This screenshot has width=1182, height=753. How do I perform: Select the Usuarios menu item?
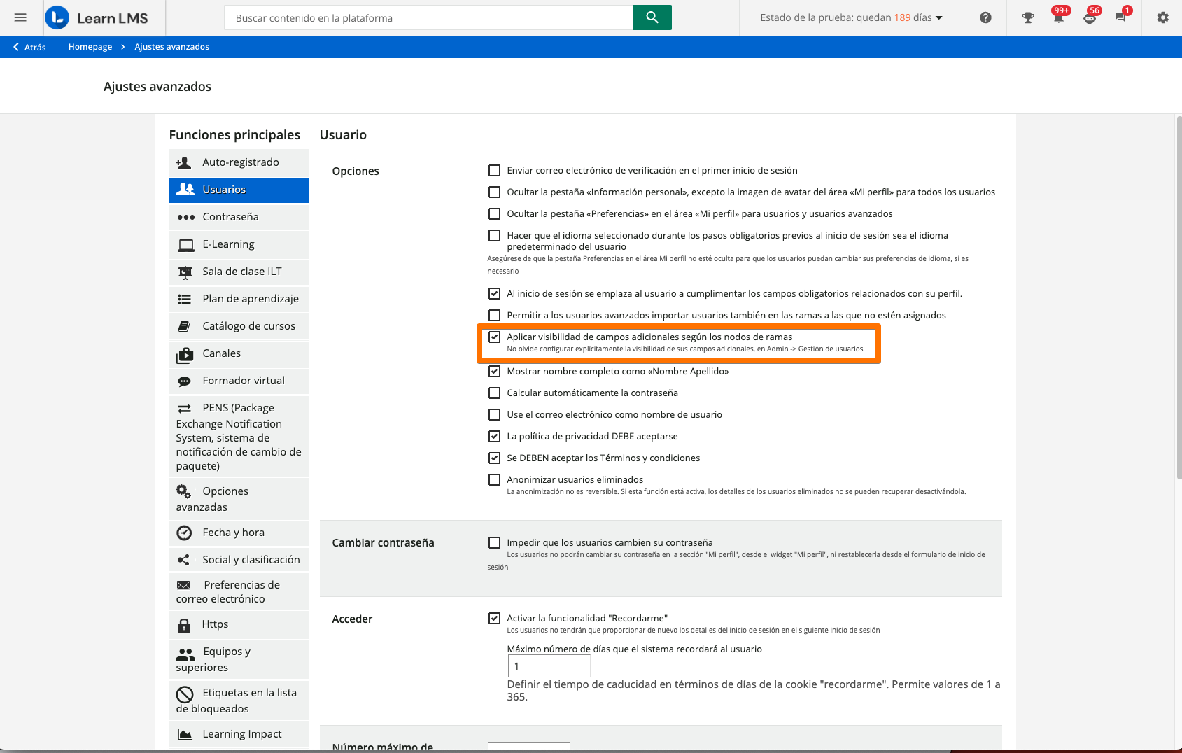tap(239, 190)
